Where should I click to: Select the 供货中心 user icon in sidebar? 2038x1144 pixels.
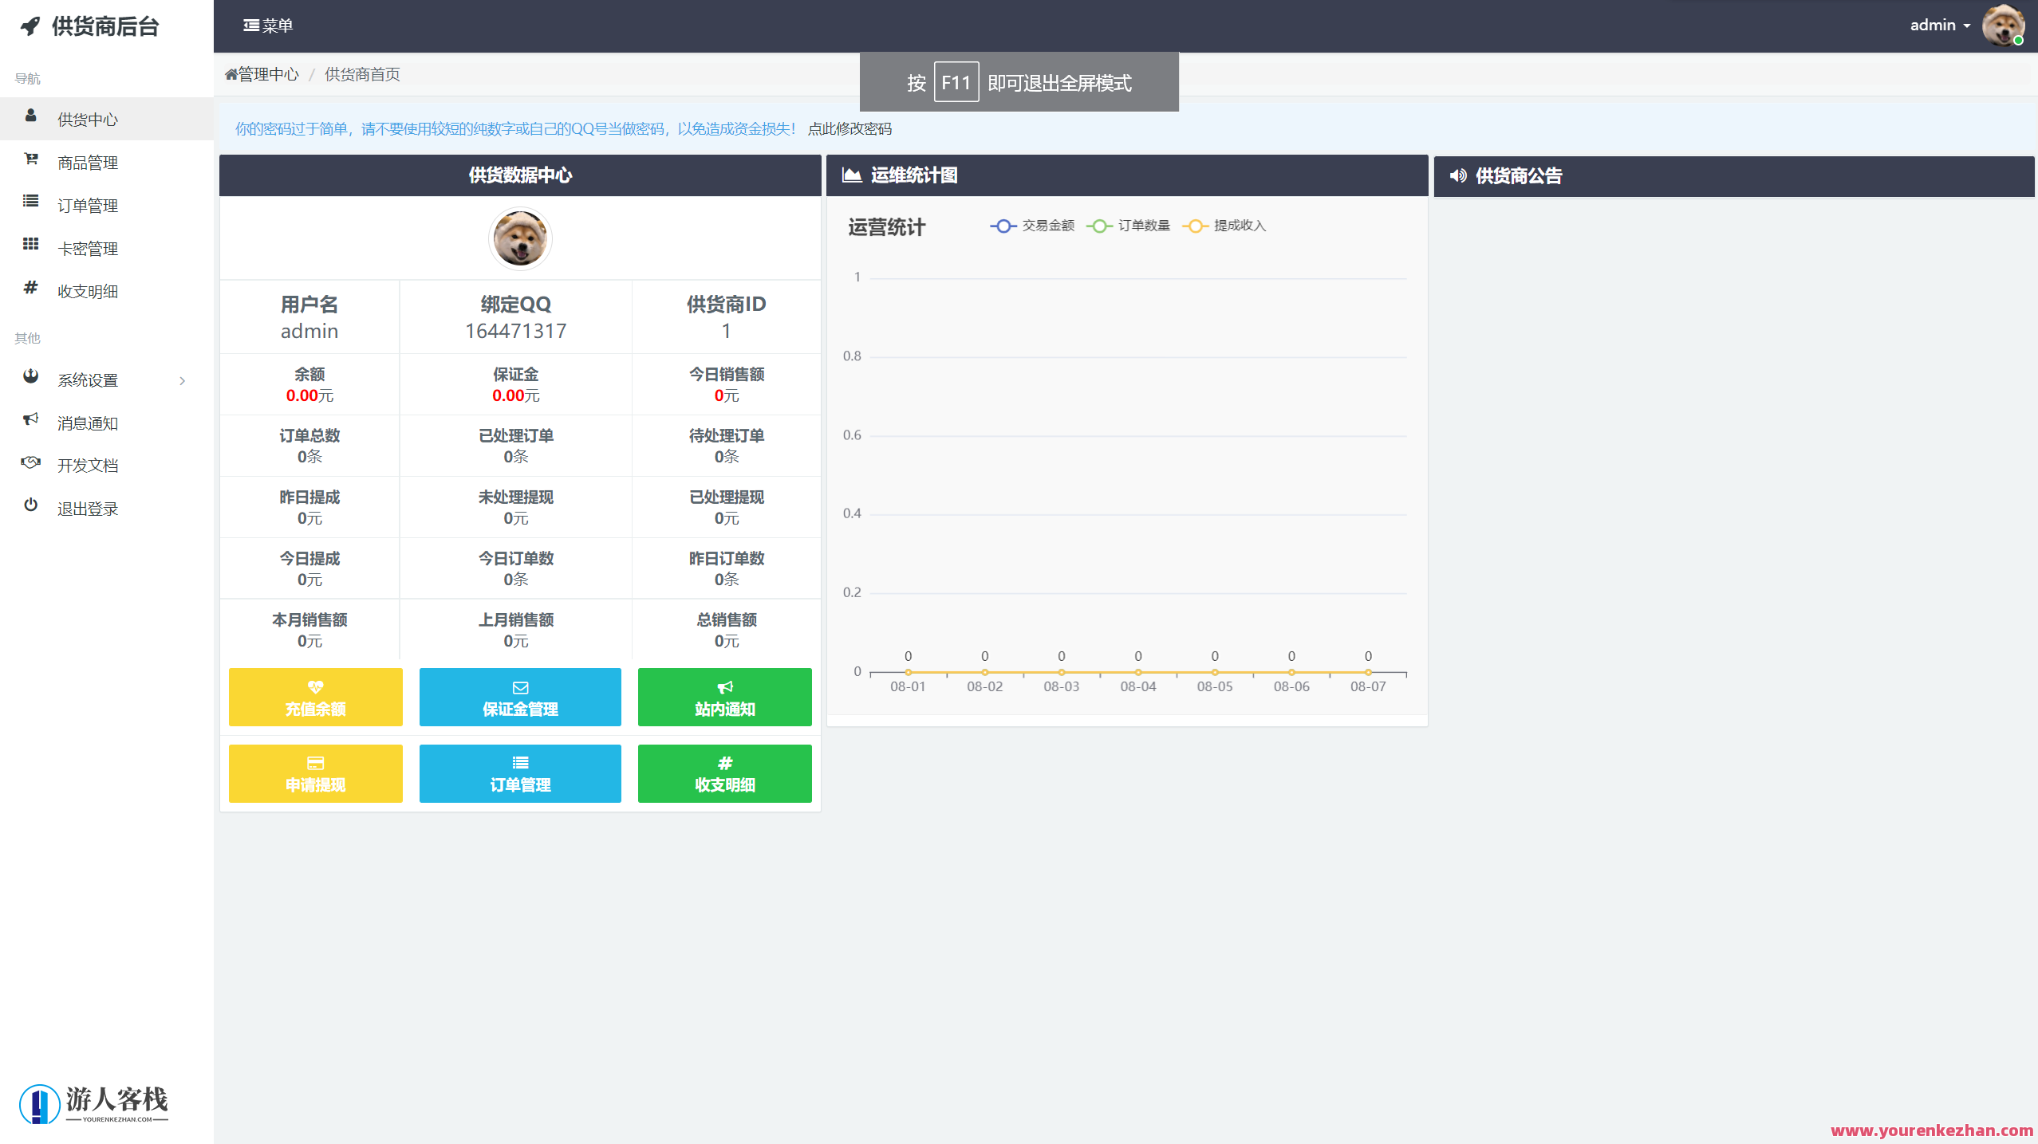coord(30,118)
